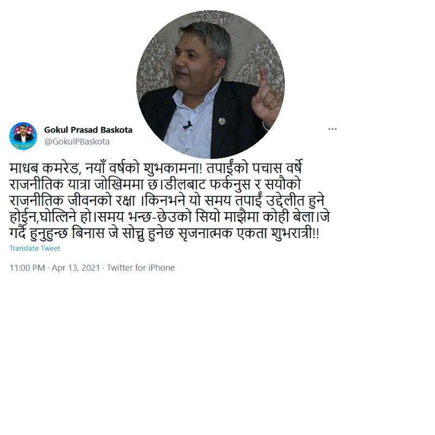Click the clip-on microphone on the shirt
Image resolution: width=435 pixels, height=435 pixels.
pyautogui.click(x=188, y=125)
